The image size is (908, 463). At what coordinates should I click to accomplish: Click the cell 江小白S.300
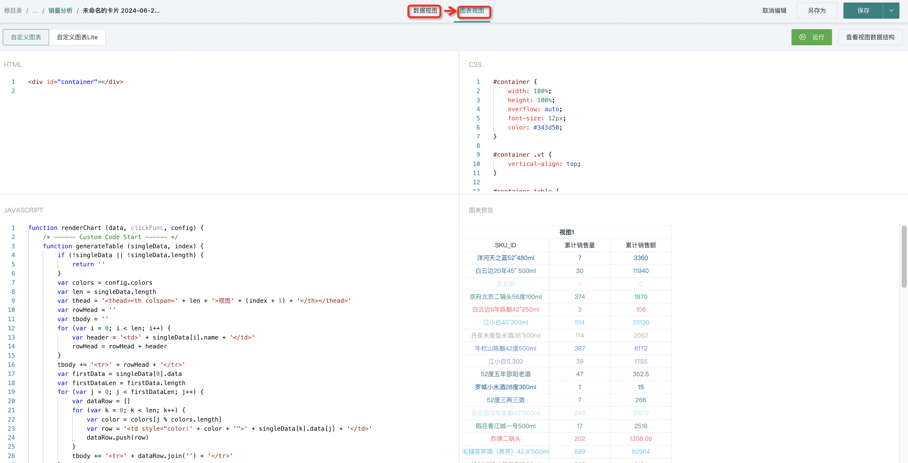tap(505, 361)
